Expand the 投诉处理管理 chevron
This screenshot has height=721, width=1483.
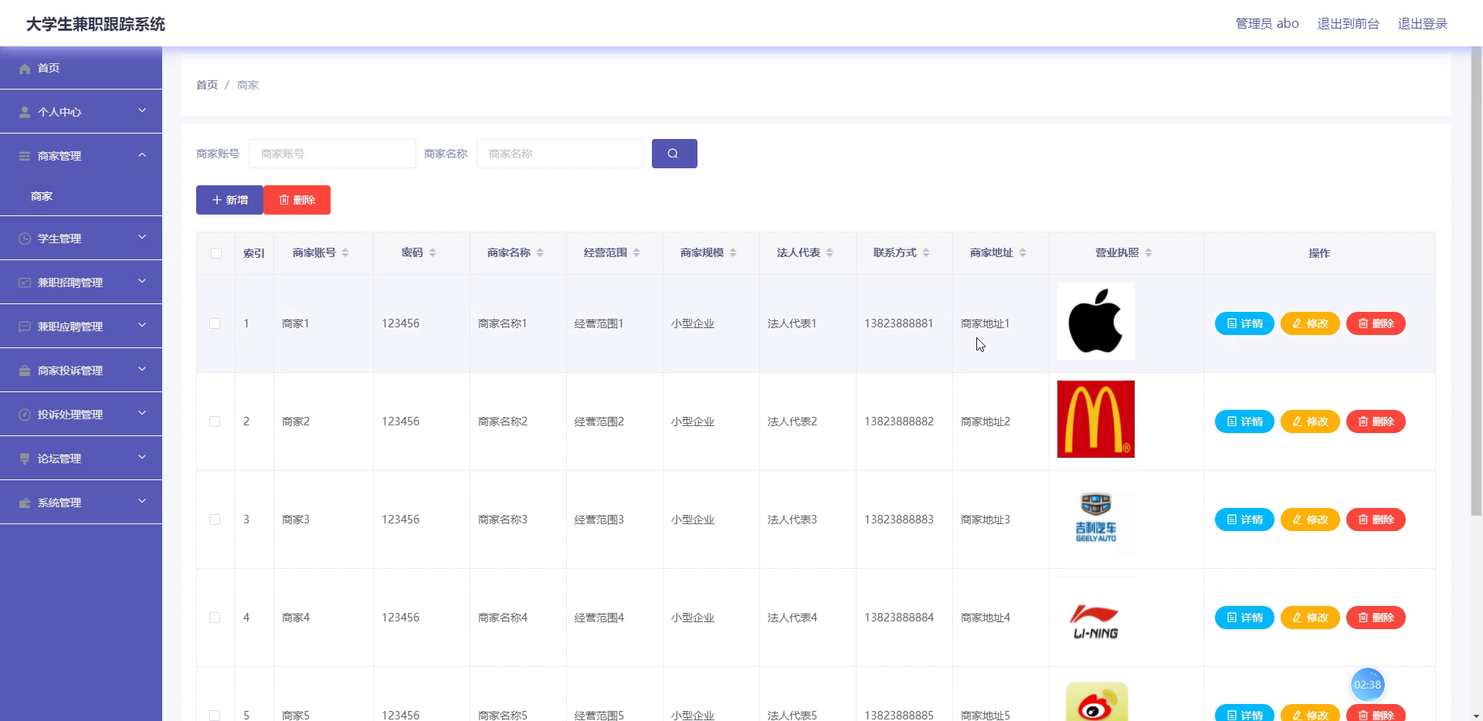click(142, 413)
